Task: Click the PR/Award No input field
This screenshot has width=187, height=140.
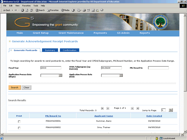Action: [x=158, y=68]
